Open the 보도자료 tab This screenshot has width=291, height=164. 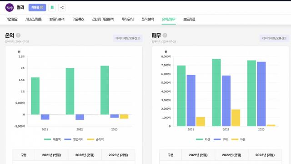(x=189, y=19)
